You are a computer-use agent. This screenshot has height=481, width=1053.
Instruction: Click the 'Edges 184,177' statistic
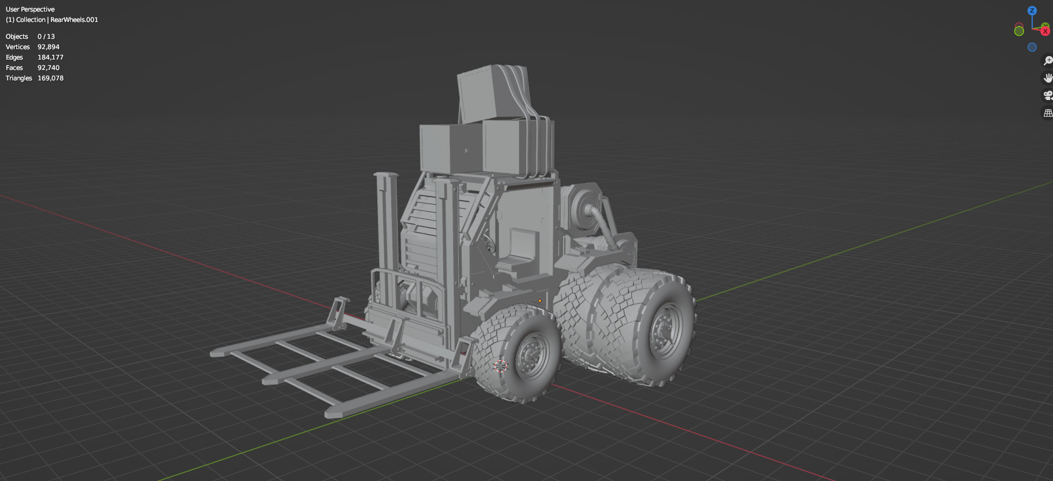click(35, 57)
